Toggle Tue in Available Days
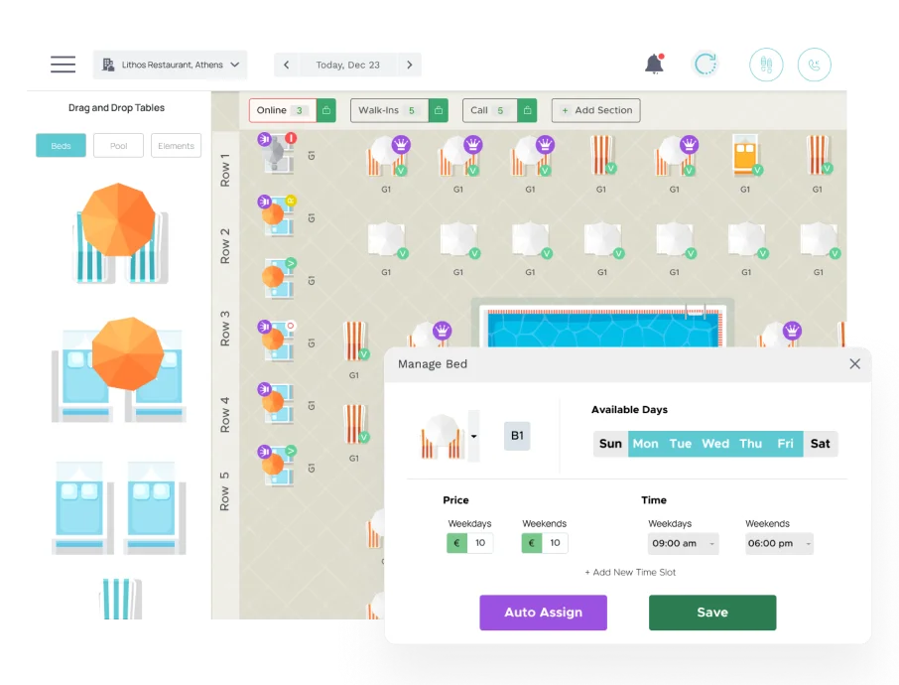Viewport: 899px width, 685px height. (x=681, y=444)
